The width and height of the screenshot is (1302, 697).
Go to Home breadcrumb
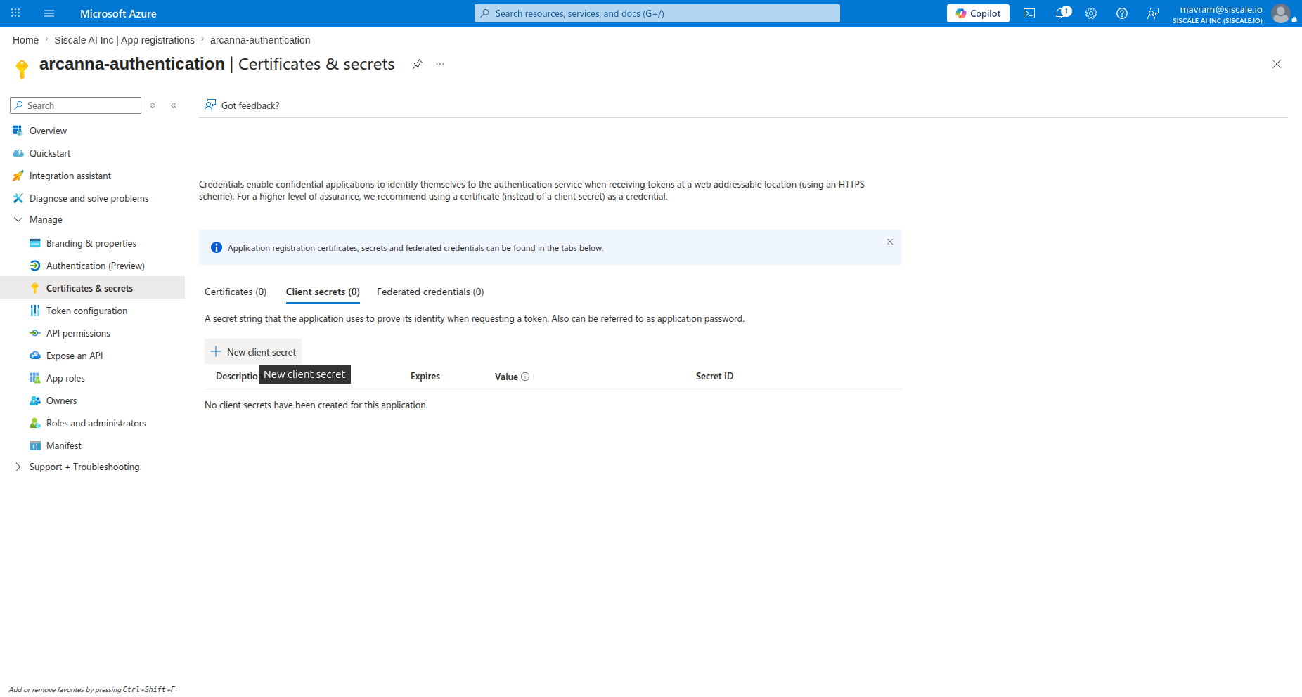click(x=25, y=40)
